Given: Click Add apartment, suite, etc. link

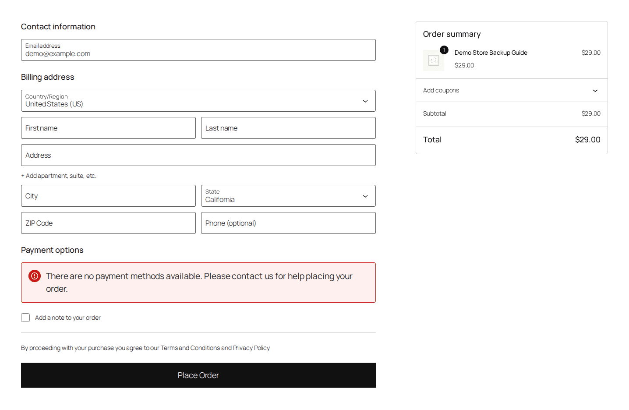Looking at the screenshot, I should click(59, 176).
